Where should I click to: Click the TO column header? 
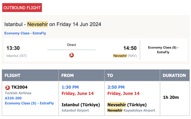(110, 75)
